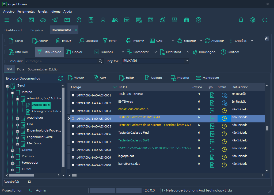Viewport: 274px width, 195px height.
Task: Click the power icon in top toolbar
Action: 265,20
